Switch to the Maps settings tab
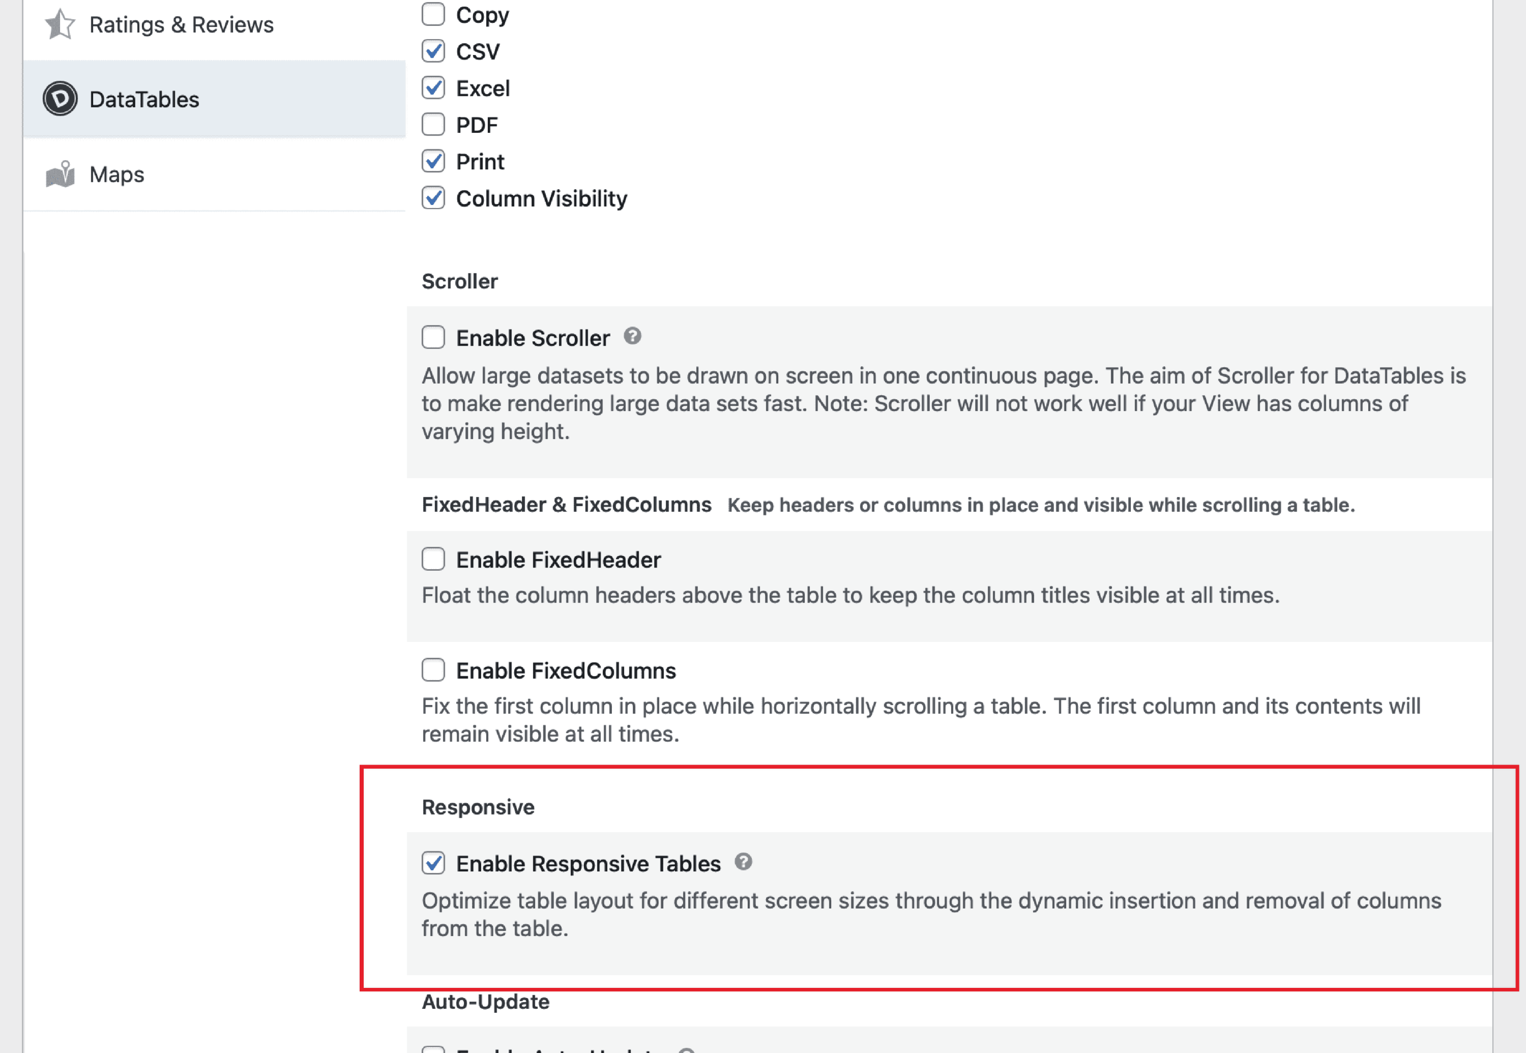1526x1053 pixels. (x=116, y=174)
